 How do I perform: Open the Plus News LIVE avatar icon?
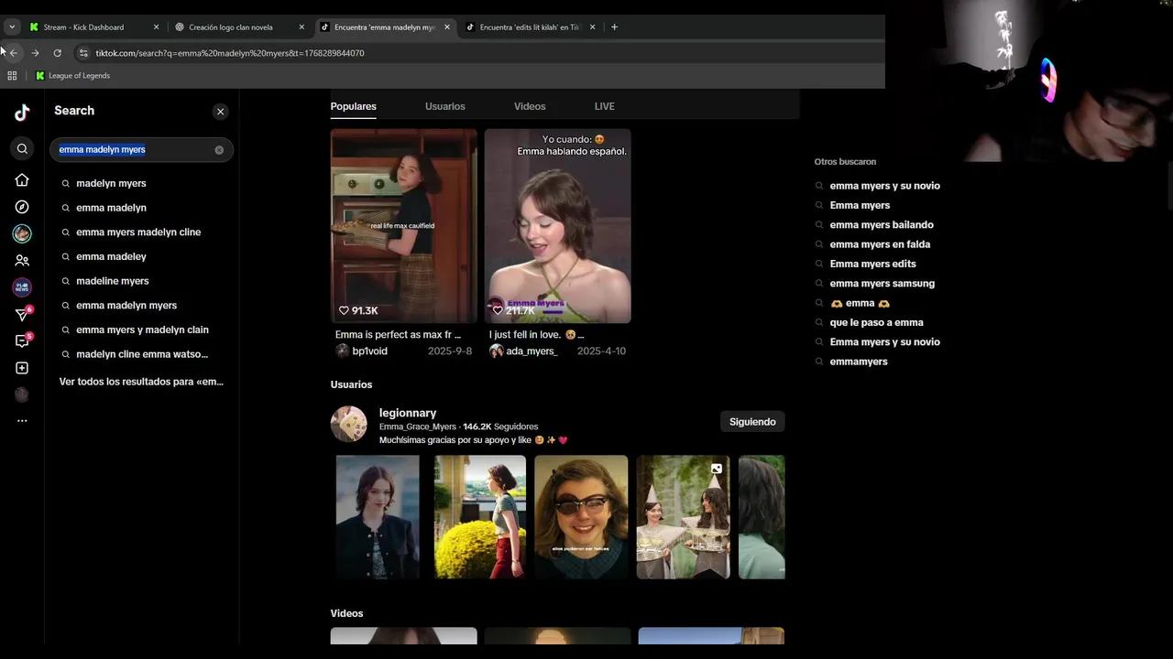(22, 287)
